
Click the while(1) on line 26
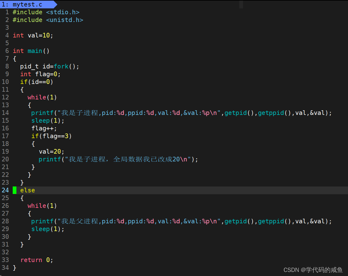[x=42, y=206]
